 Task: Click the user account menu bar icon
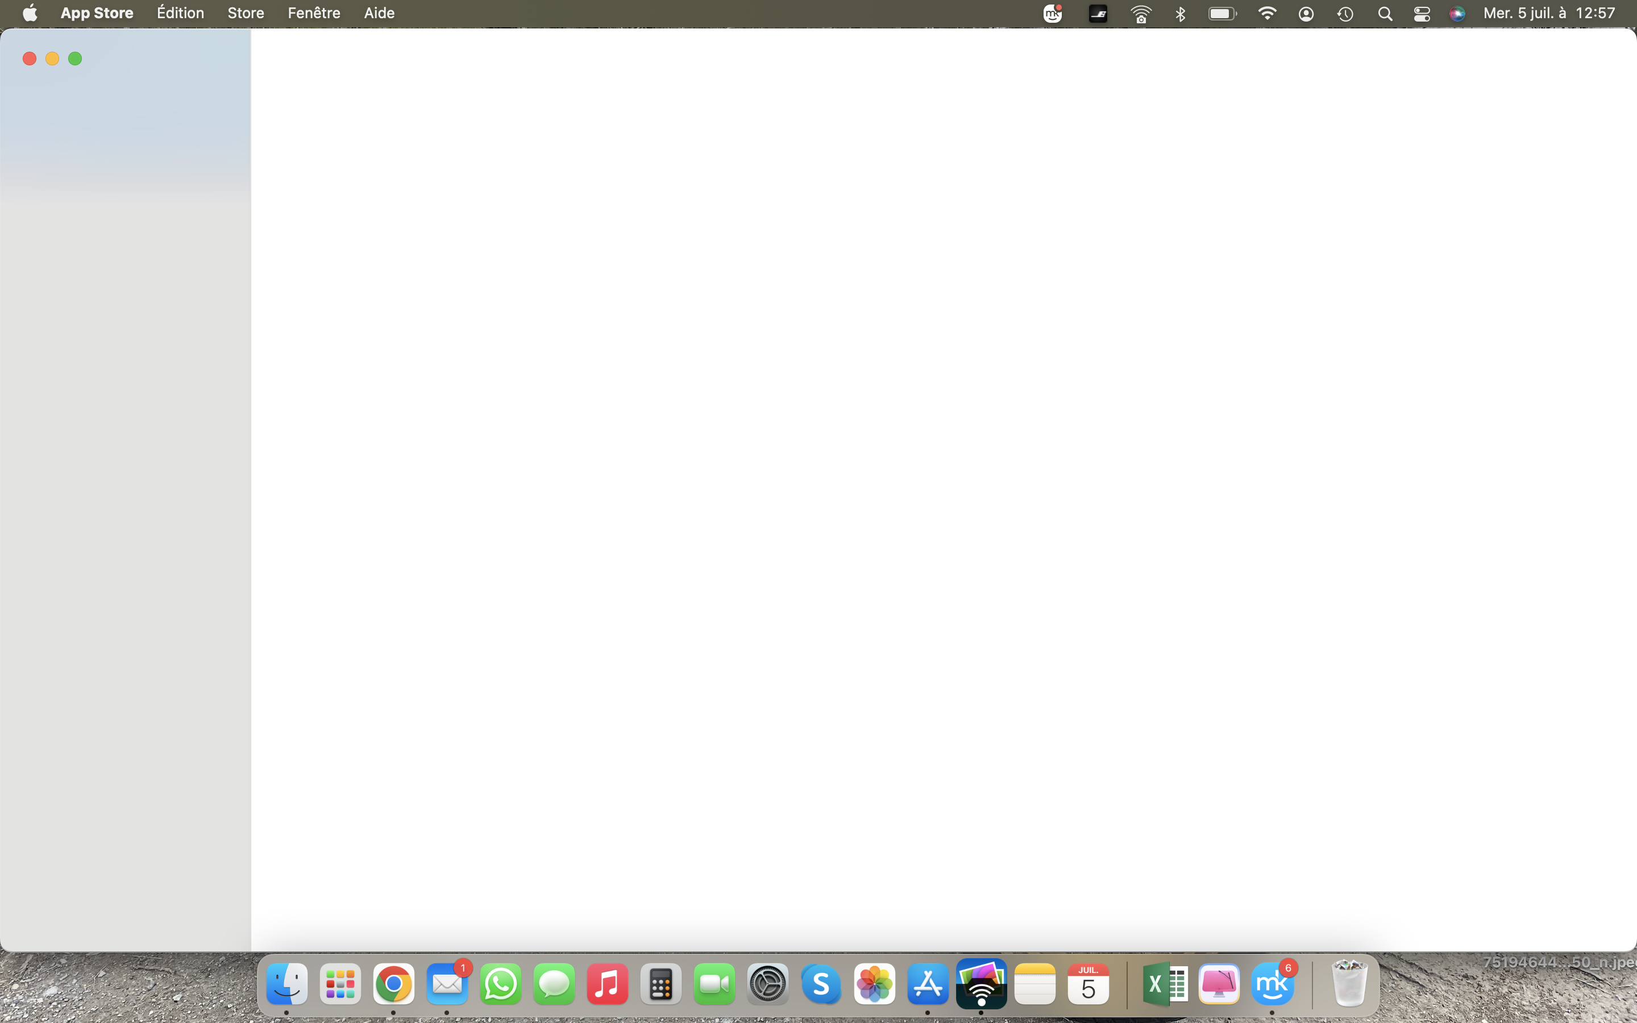[1306, 14]
